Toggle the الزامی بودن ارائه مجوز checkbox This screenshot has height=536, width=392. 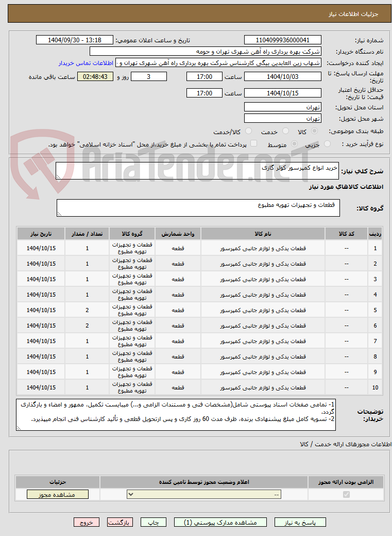(x=346, y=494)
